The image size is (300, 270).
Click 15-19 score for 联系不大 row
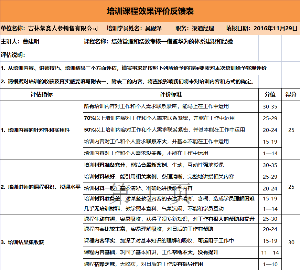[270, 142]
